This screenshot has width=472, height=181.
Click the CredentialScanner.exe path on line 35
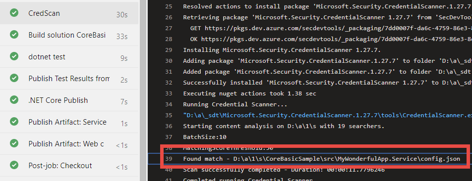[x=327, y=115]
